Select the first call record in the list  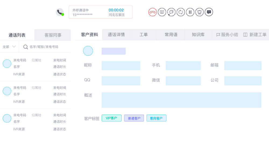point(35,67)
